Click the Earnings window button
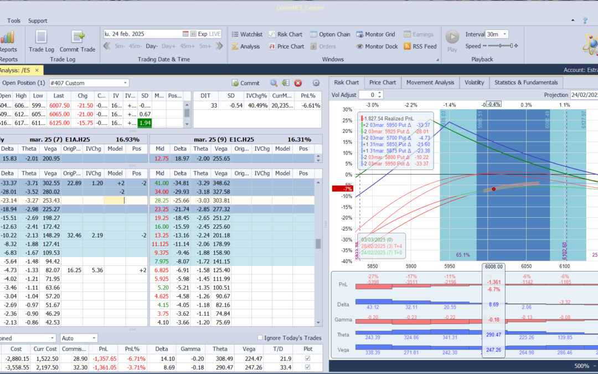This screenshot has width=598, height=374. tap(419, 34)
